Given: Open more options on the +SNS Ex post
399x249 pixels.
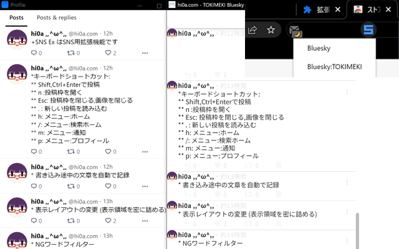Looking at the screenshot, I should pyautogui.click(x=145, y=53).
